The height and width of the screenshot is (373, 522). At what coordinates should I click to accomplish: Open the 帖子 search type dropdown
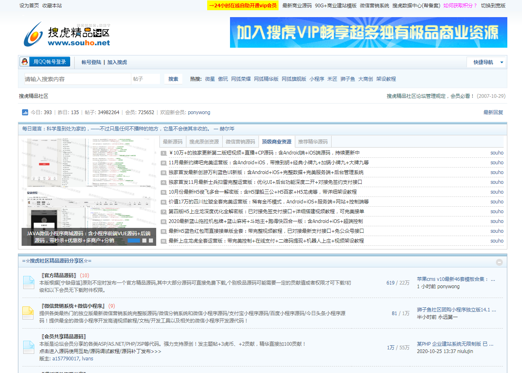pyautogui.click(x=145, y=79)
